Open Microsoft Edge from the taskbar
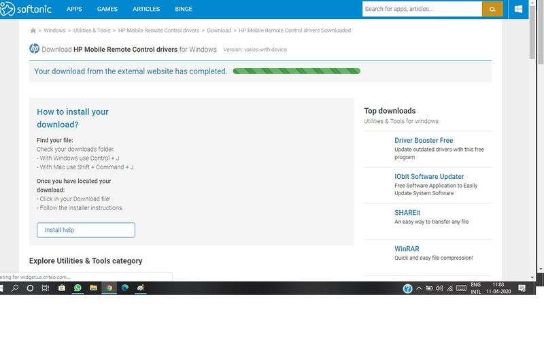The height and width of the screenshot is (340, 544). tap(125, 288)
